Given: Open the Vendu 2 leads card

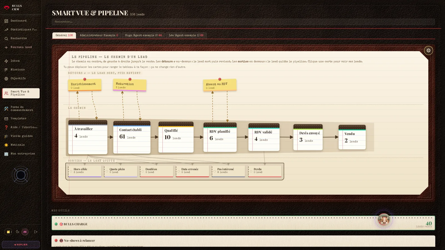Looking at the screenshot, I should coord(352,137).
